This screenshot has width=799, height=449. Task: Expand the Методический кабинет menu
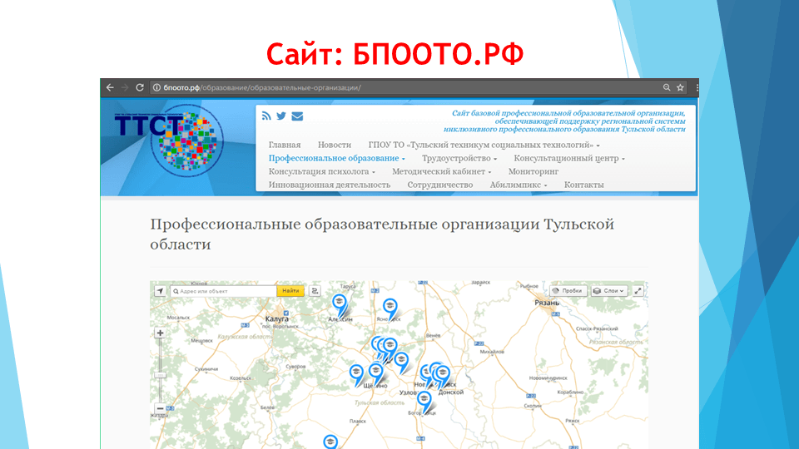tap(441, 171)
